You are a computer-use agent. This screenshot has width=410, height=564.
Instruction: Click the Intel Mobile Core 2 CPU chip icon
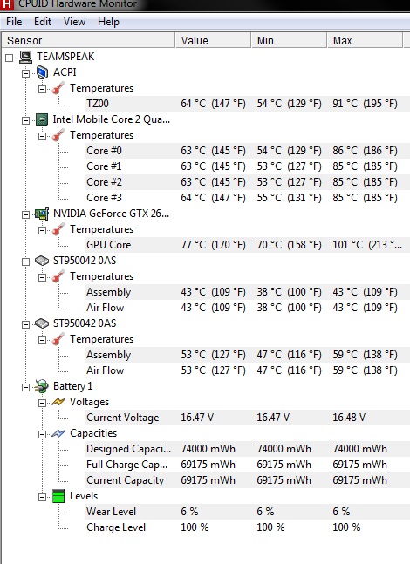(42, 119)
